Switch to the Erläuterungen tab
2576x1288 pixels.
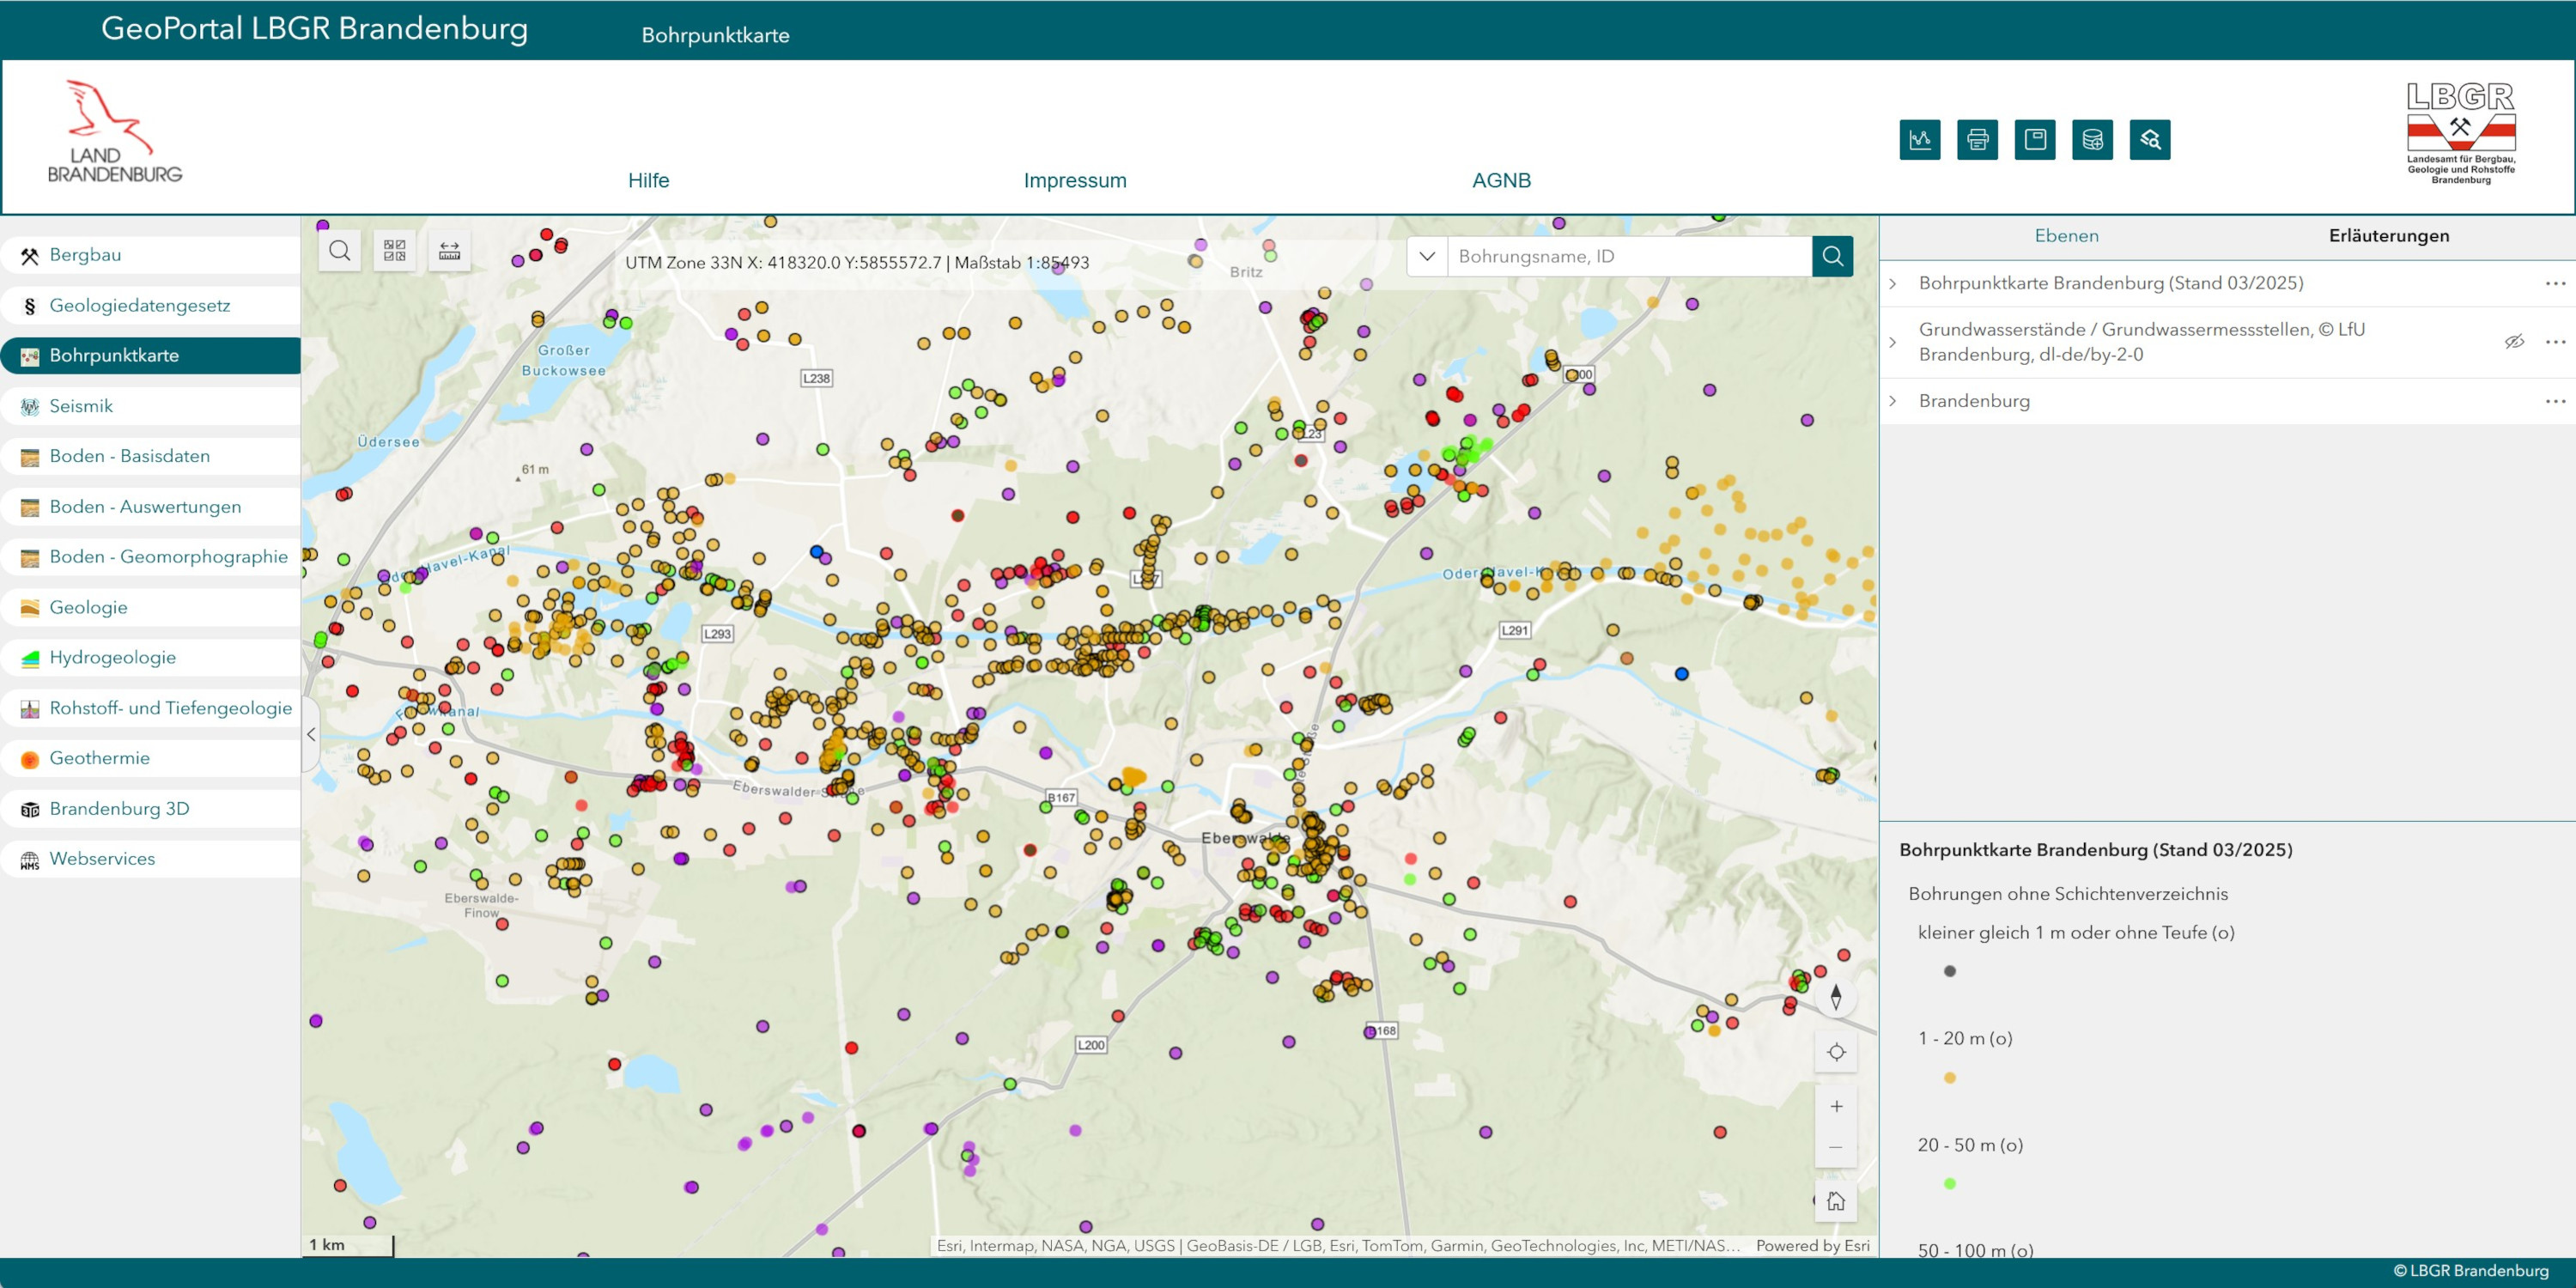point(2388,236)
